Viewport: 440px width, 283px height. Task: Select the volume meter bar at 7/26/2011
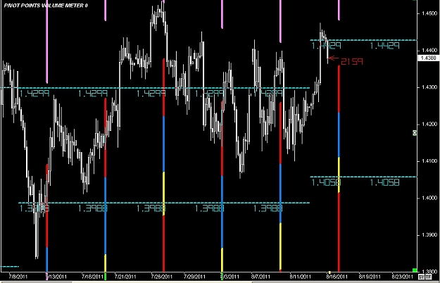tap(164, 165)
